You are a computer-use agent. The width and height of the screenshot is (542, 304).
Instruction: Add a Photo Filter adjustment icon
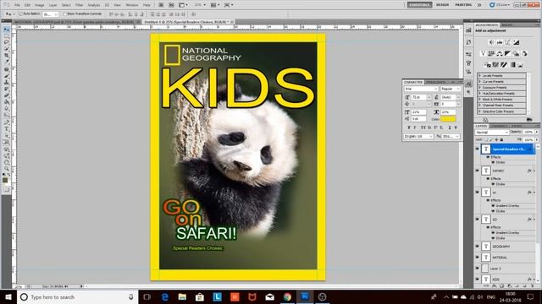(x=516, y=53)
